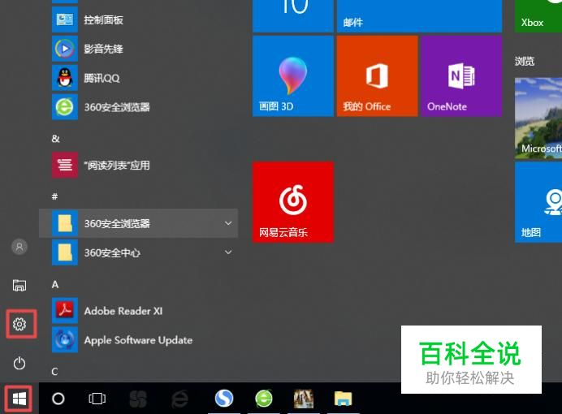Expand the 360安全浏览器 folder chevron
The width and height of the screenshot is (562, 414).
(x=228, y=223)
